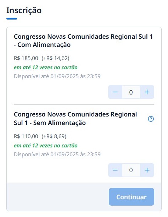Image resolution: width=168 pixels, height=217 pixels.
Task: Click minus icon for Sem Alimentação ticket
Action: point(115,170)
